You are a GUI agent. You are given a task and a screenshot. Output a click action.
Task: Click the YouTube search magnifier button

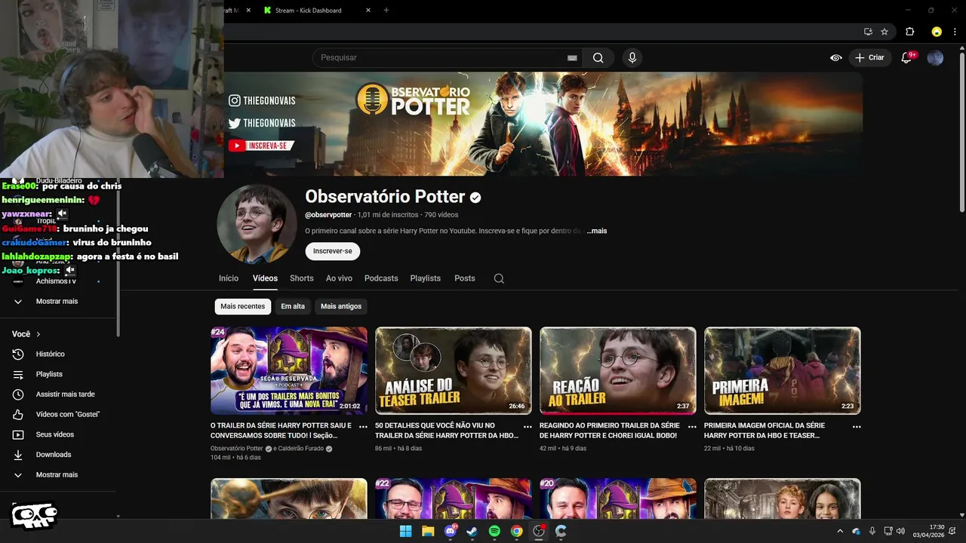coord(598,58)
